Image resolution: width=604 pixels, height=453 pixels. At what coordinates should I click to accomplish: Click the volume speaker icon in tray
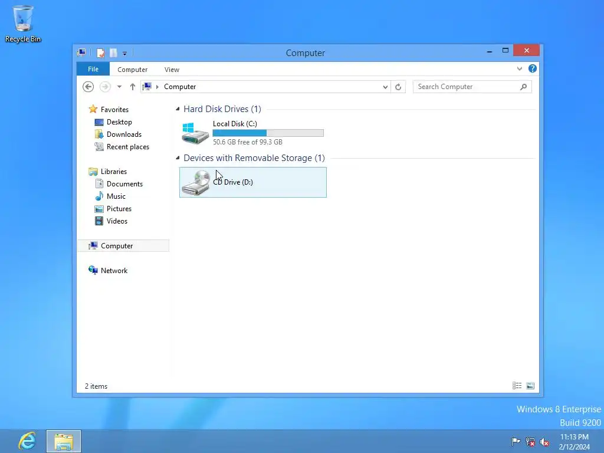pyautogui.click(x=544, y=442)
